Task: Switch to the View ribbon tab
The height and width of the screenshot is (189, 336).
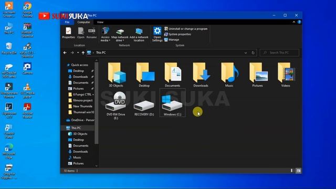Action: coord(100,22)
